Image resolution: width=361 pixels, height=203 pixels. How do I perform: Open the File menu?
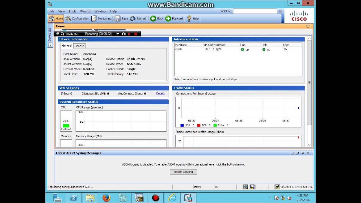click(x=52, y=11)
